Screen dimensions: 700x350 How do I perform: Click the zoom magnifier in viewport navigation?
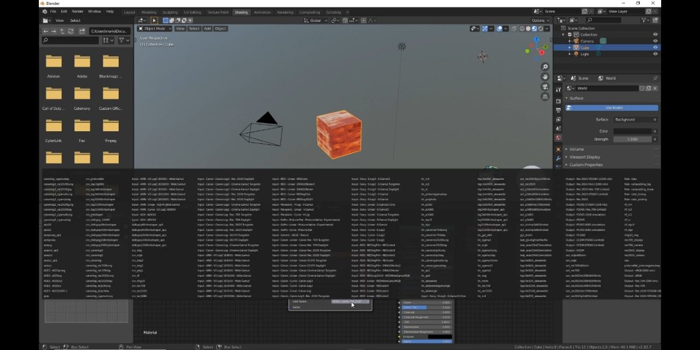[545, 67]
